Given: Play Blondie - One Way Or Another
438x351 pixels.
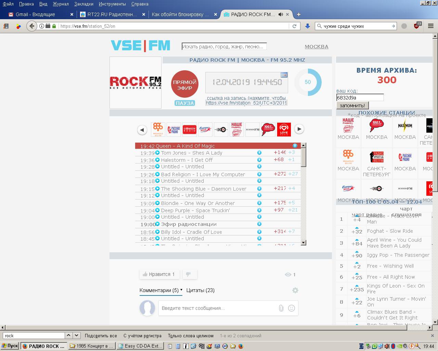Looking at the screenshot, I should pos(157,203).
